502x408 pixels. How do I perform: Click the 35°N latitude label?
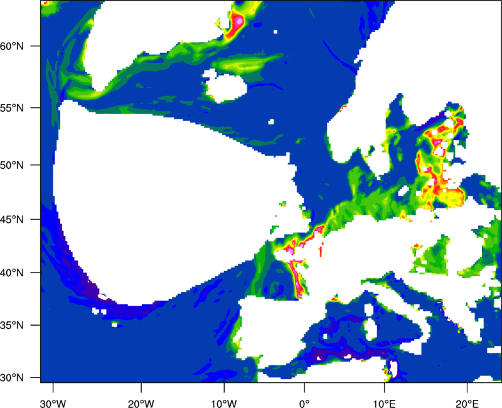12,325
